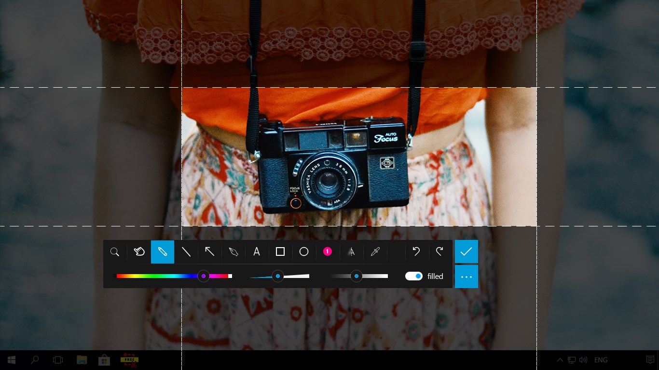Image resolution: width=659 pixels, height=370 pixels.
Task: Select the arrow drawing tool
Action: [x=209, y=252]
